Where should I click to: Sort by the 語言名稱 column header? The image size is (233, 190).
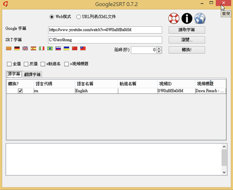click(x=96, y=84)
